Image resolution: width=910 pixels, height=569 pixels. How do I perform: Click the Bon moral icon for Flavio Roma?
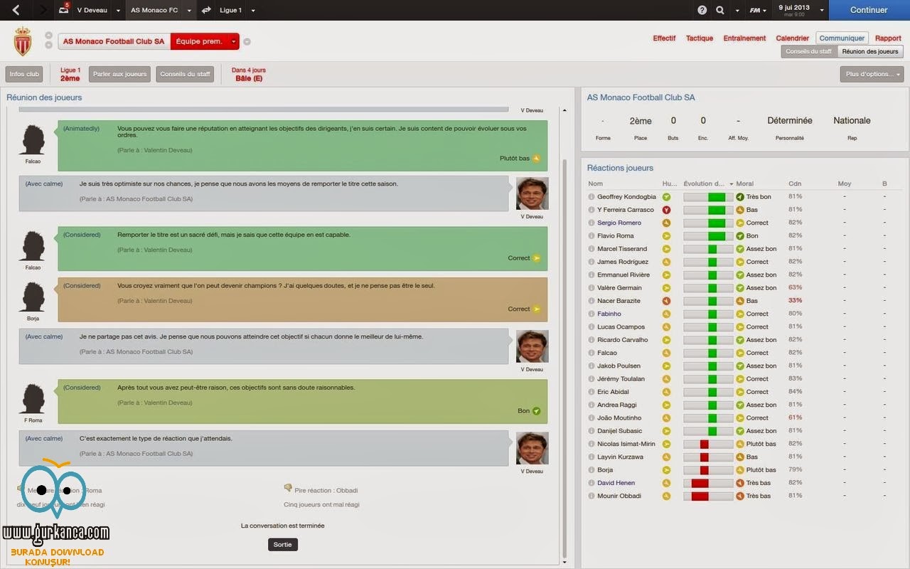coord(740,236)
